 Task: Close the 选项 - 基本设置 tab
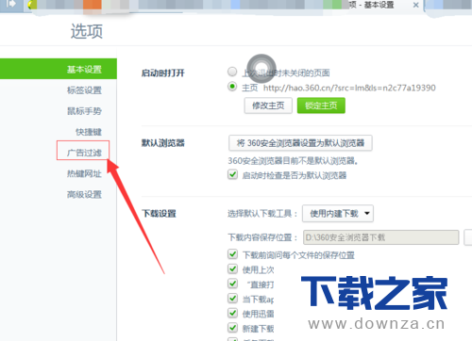pos(415,5)
